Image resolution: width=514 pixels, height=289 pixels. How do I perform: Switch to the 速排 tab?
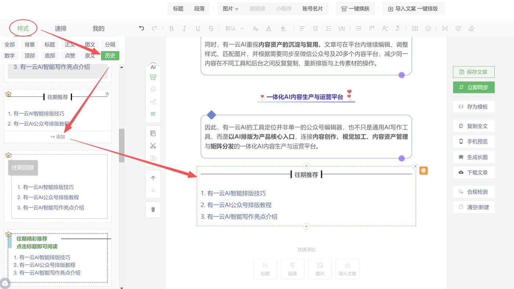tap(61, 28)
